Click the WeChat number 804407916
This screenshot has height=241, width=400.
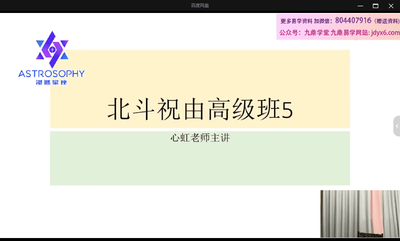click(353, 20)
